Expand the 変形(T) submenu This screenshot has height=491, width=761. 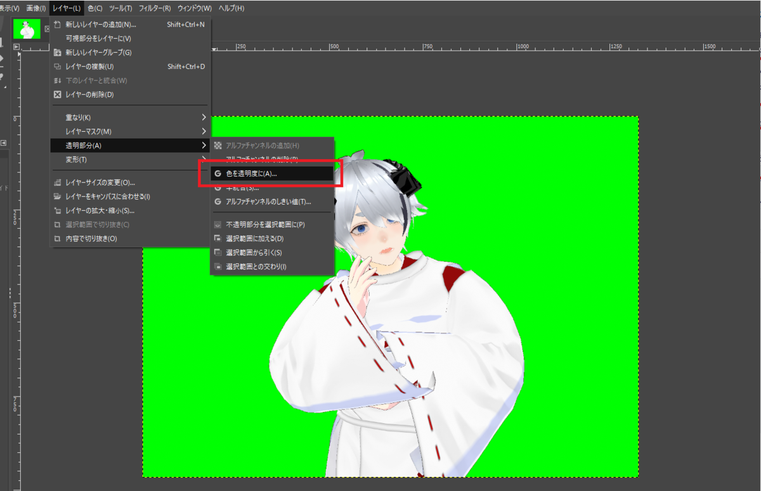pyautogui.click(x=130, y=159)
